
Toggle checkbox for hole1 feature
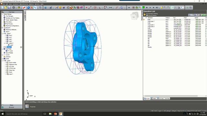click(x=6, y=41)
